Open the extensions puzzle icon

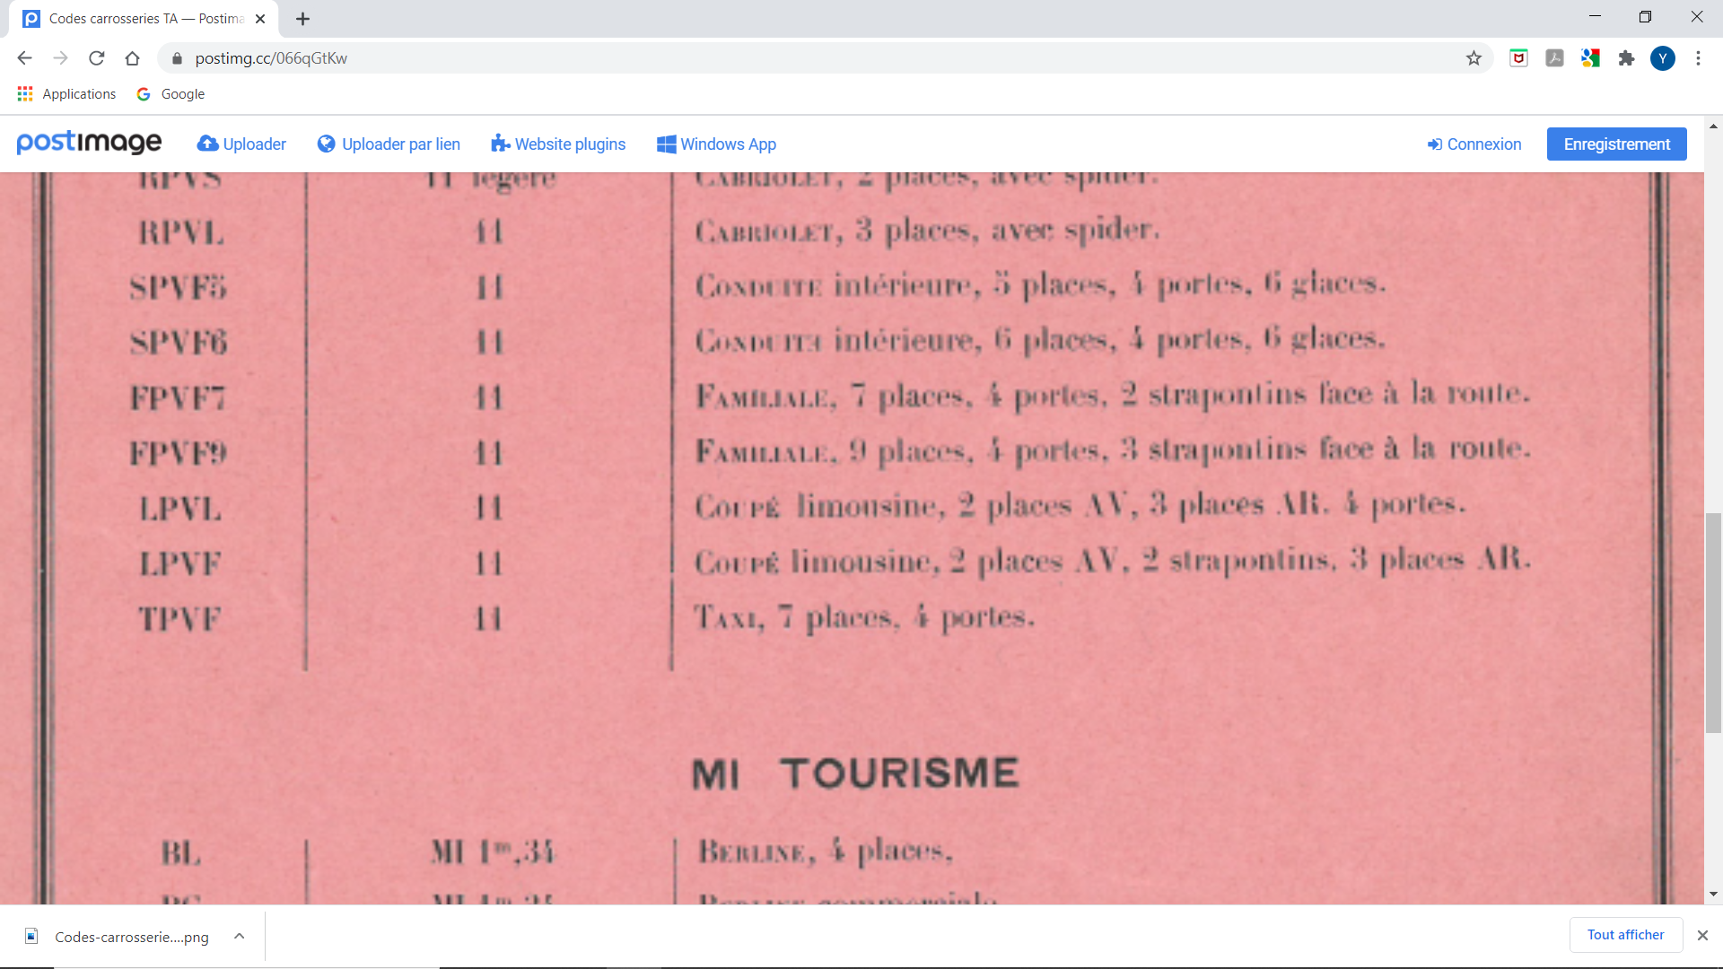pos(1626,58)
